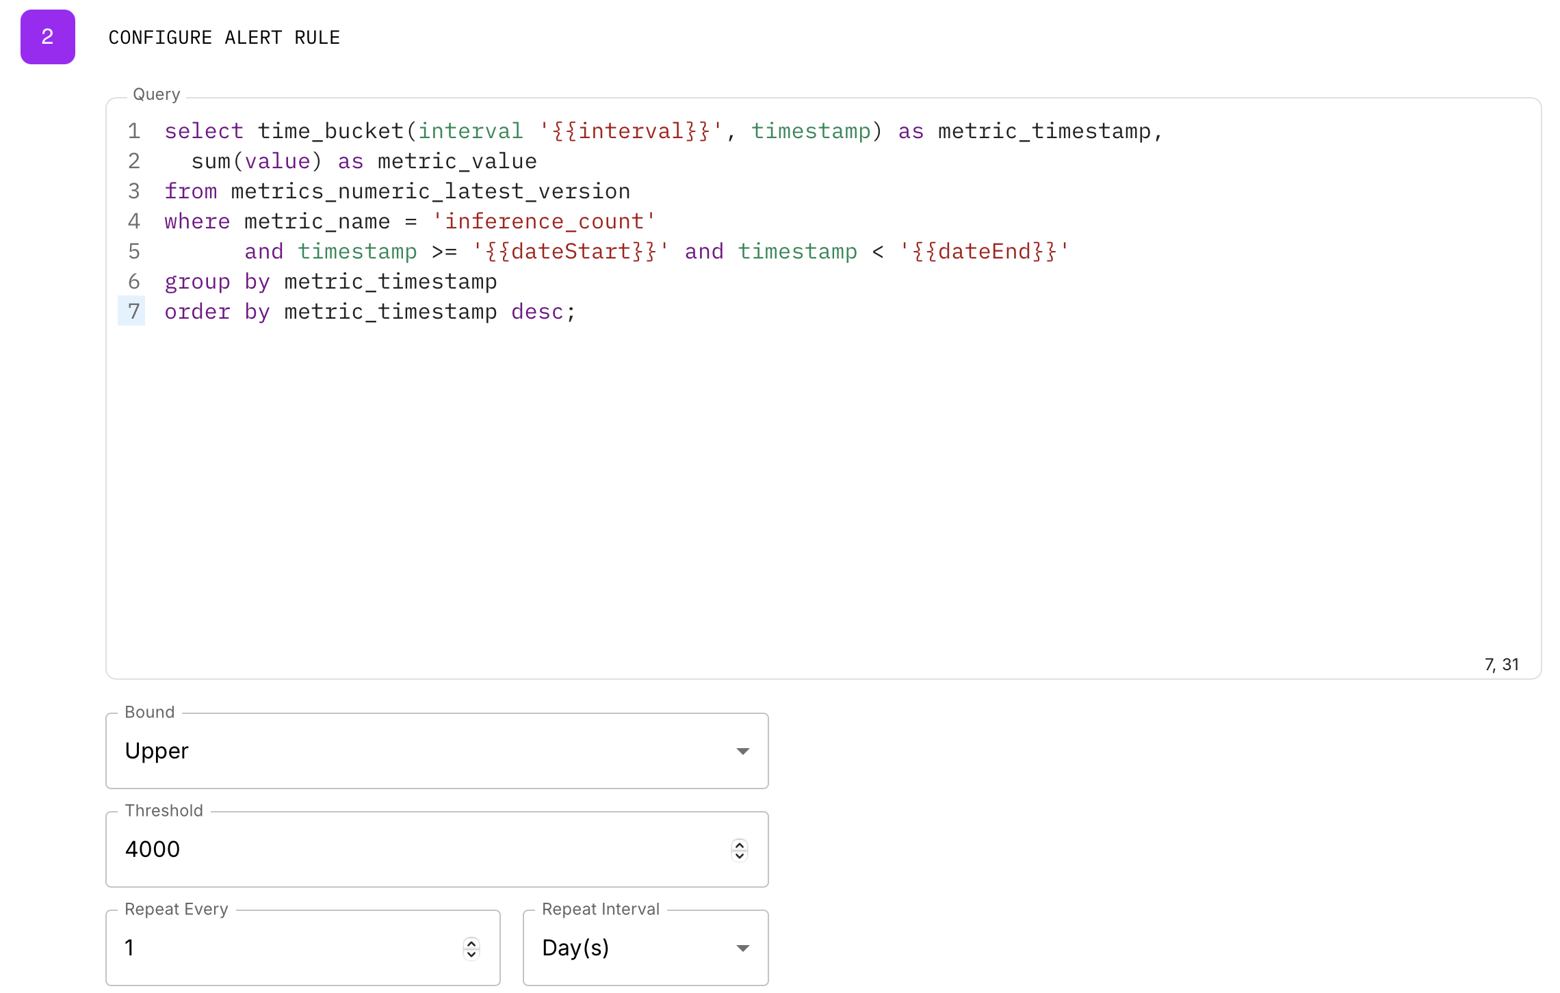Click metrics_numeric_latest_version table name
1560x993 pixels.
click(x=430, y=191)
